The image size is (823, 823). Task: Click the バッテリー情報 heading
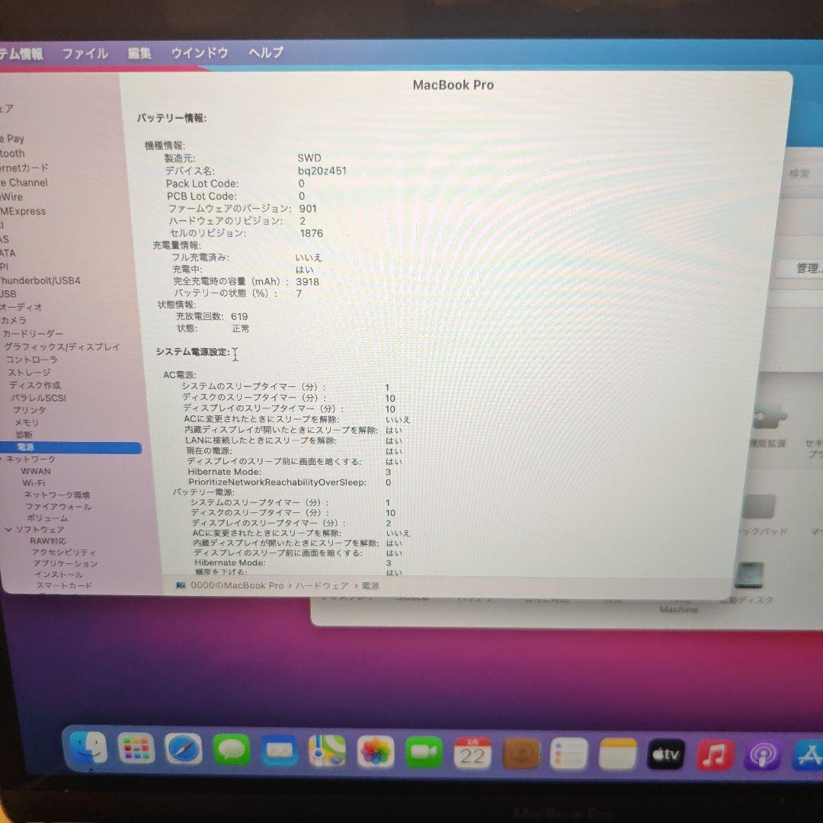click(x=171, y=118)
